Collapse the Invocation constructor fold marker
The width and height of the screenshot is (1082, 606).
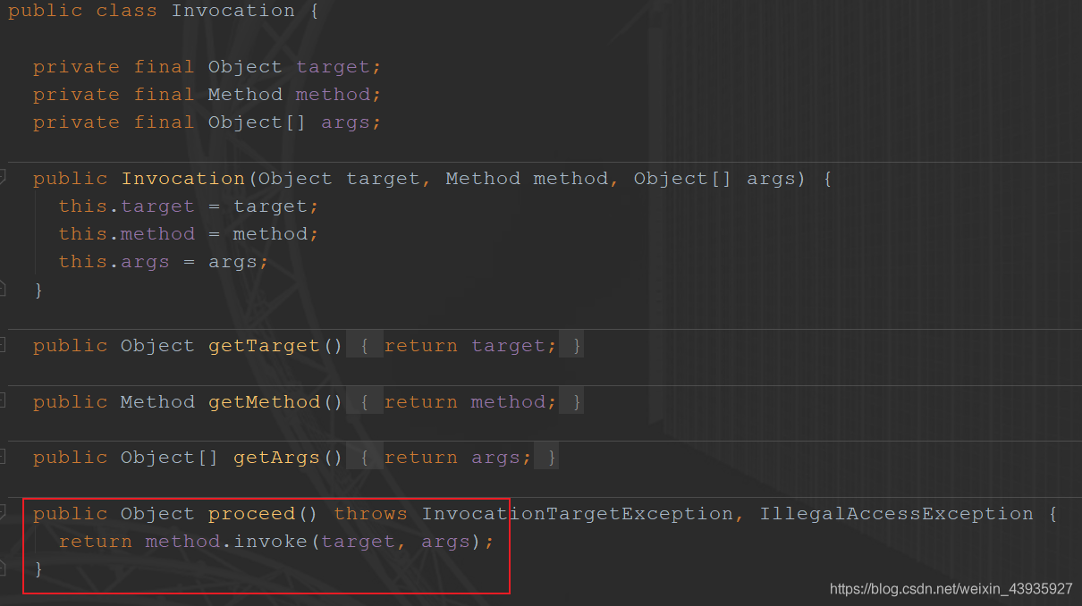(4, 179)
